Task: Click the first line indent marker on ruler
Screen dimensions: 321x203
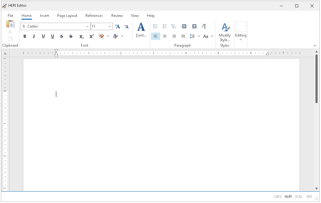Action: point(56,50)
